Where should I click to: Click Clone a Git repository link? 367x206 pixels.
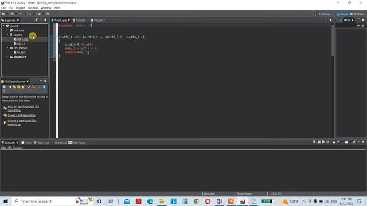[x=22, y=116]
